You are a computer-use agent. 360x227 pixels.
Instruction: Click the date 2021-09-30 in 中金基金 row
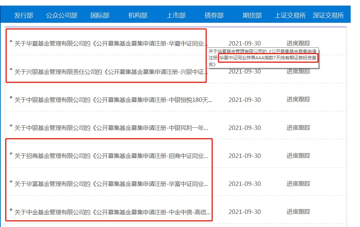tap(244, 212)
